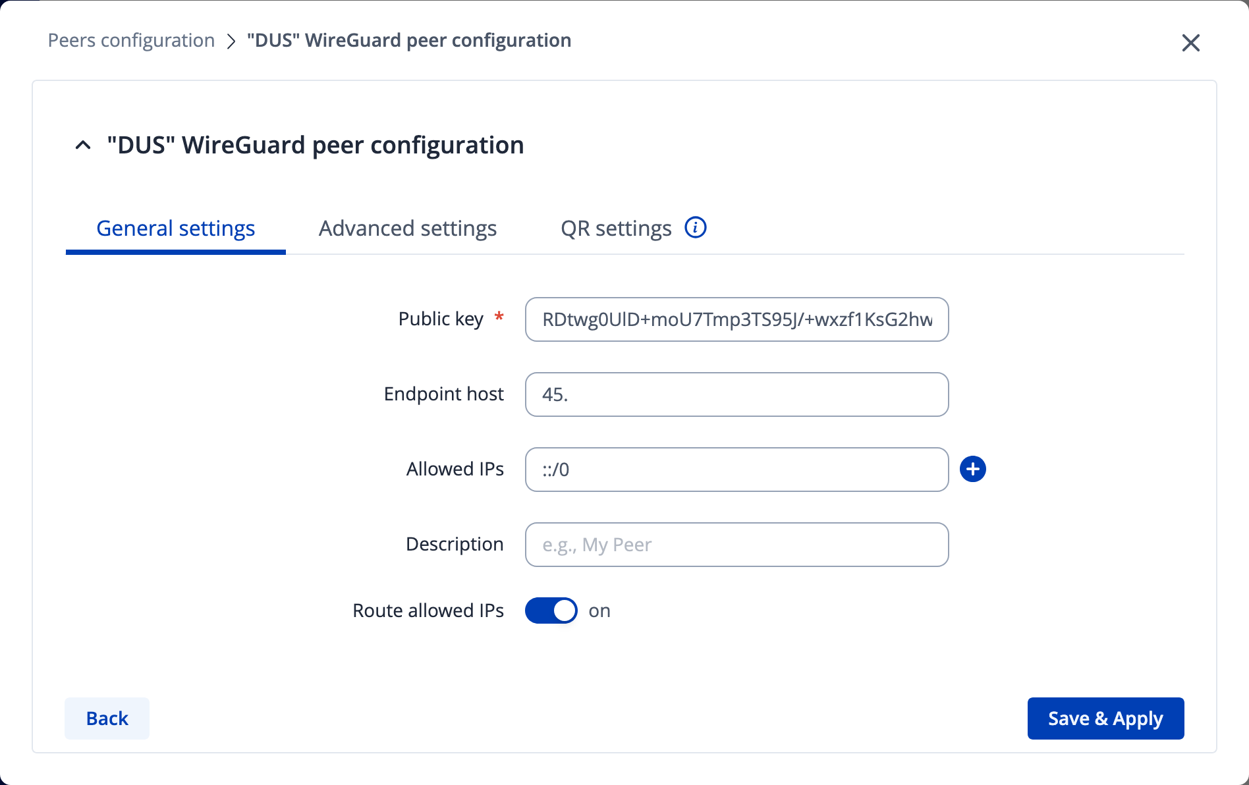This screenshot has height=785, width=1249.
Task: Click the Save & Apply button
Action: 1105,718
